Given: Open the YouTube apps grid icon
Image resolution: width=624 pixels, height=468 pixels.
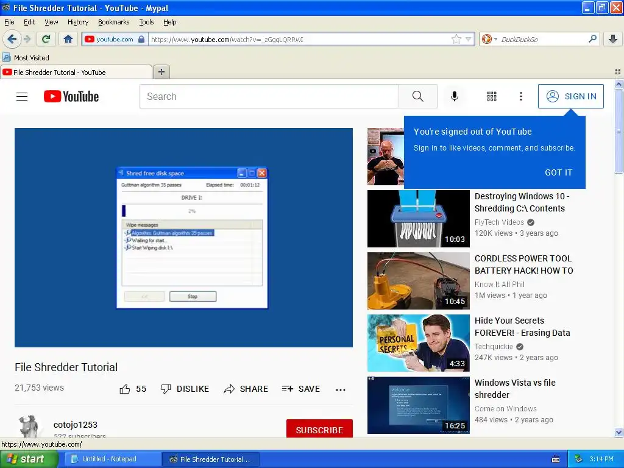Looking at the screenshot, I should 492,96.
